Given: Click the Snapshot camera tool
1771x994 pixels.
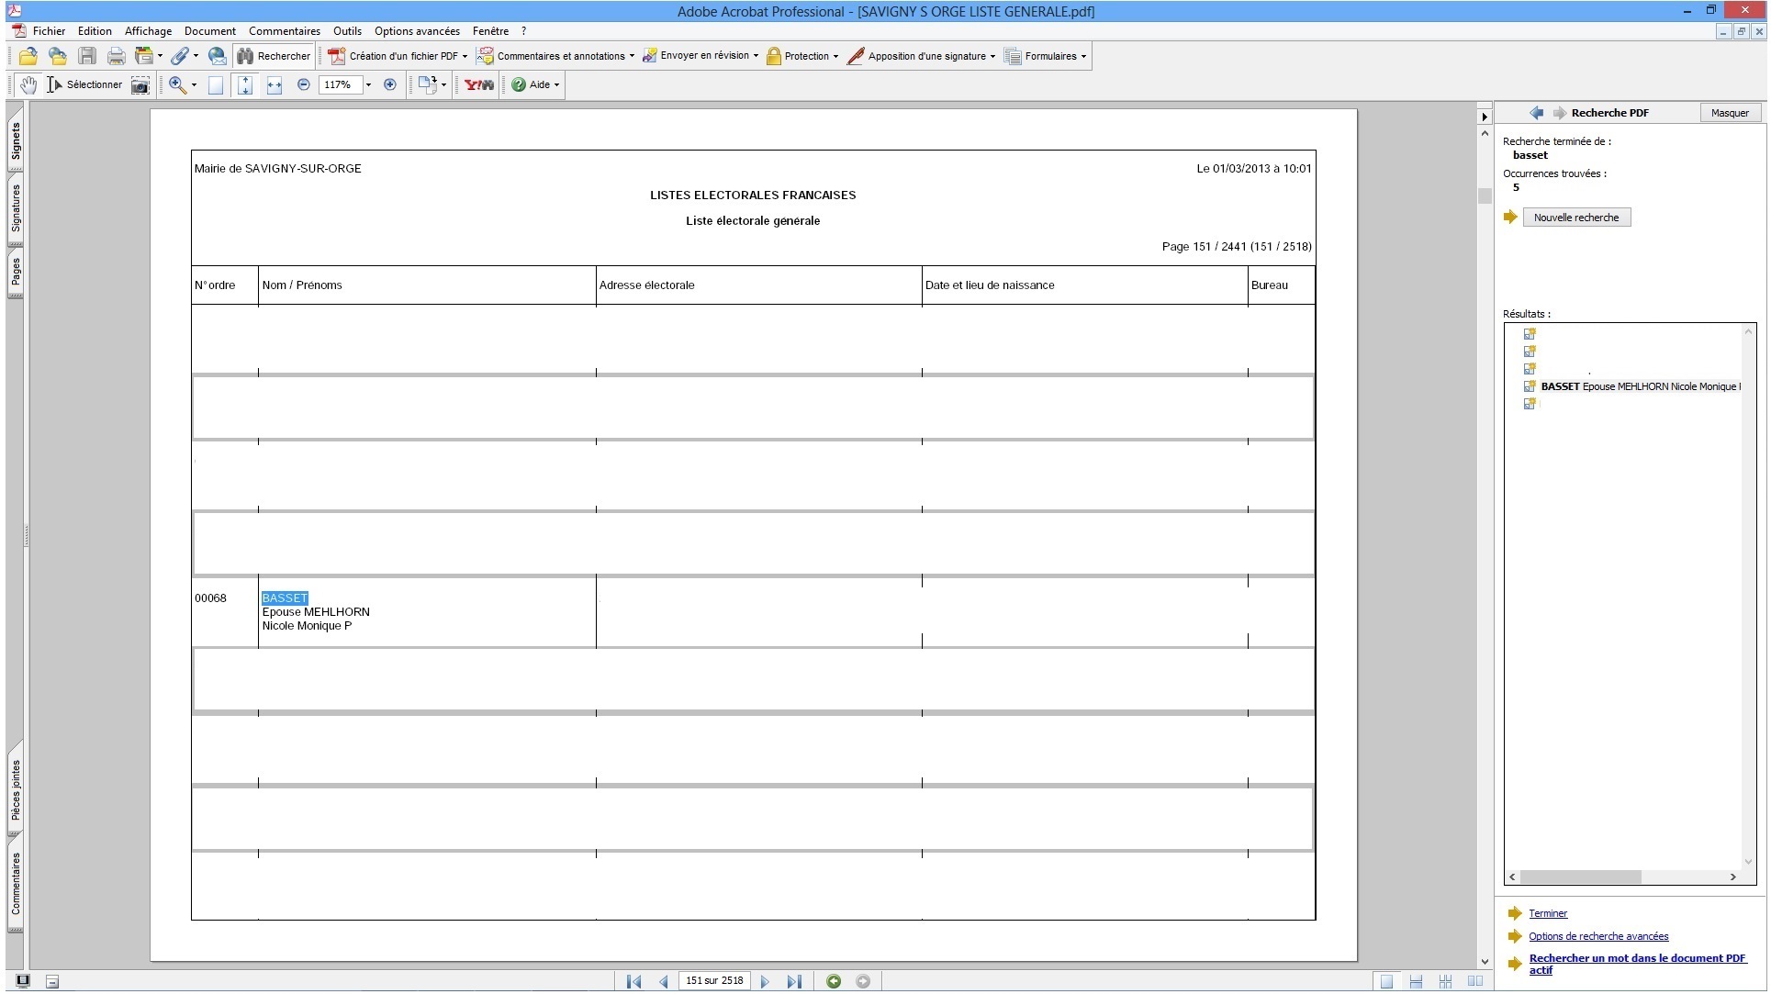Looking at the screenshot, I should pos(140,85).
